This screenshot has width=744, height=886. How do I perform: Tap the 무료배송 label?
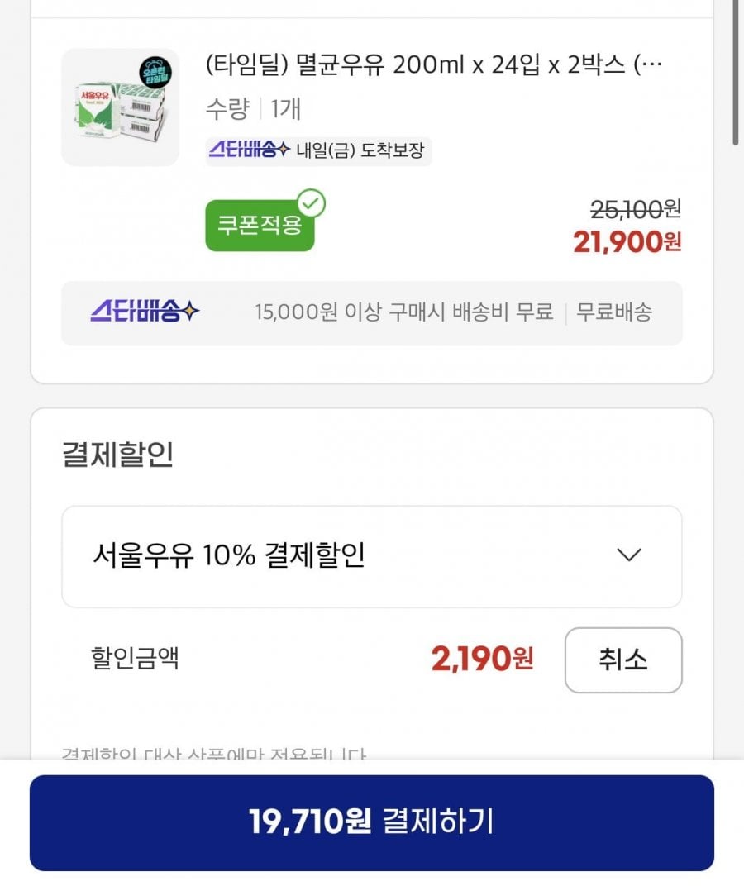(x=614, y=312)
